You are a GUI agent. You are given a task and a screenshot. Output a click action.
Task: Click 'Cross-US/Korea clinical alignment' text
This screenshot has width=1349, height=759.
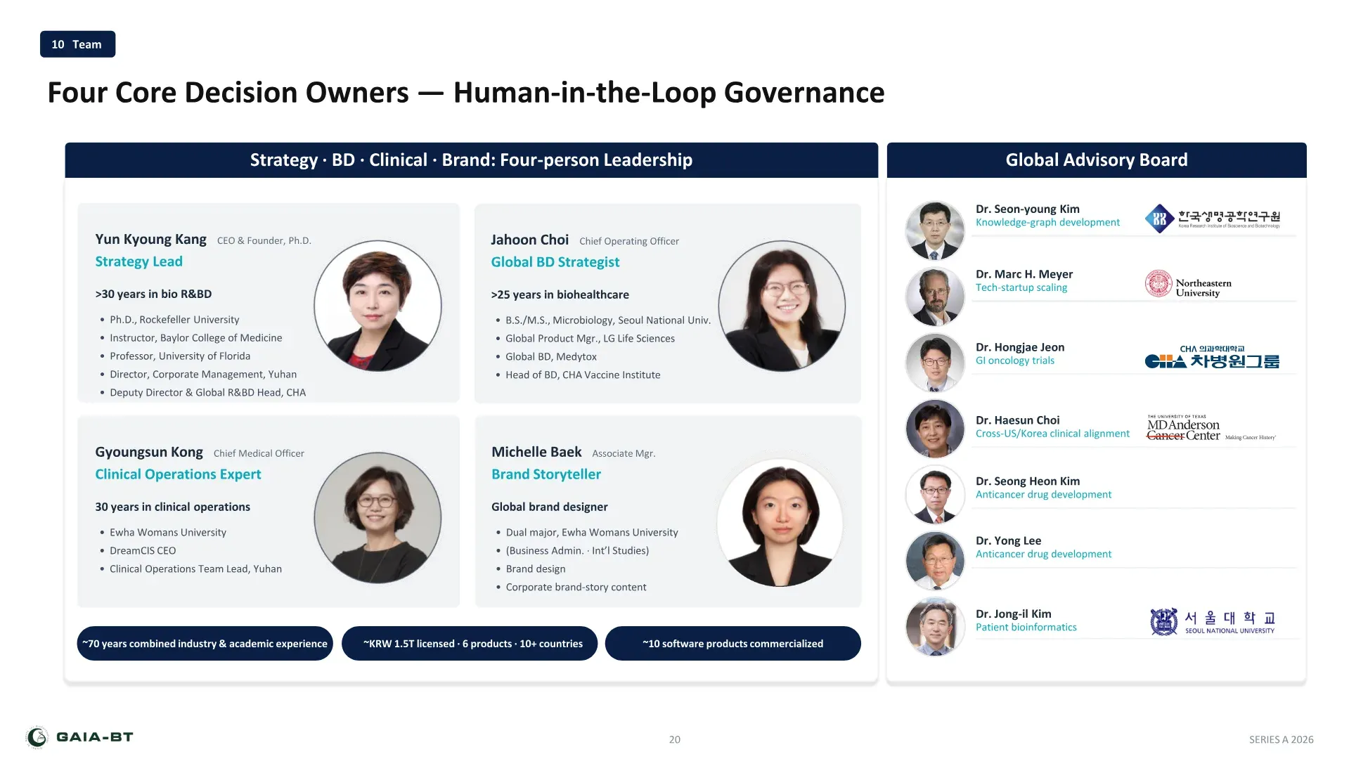point(1052,434)
